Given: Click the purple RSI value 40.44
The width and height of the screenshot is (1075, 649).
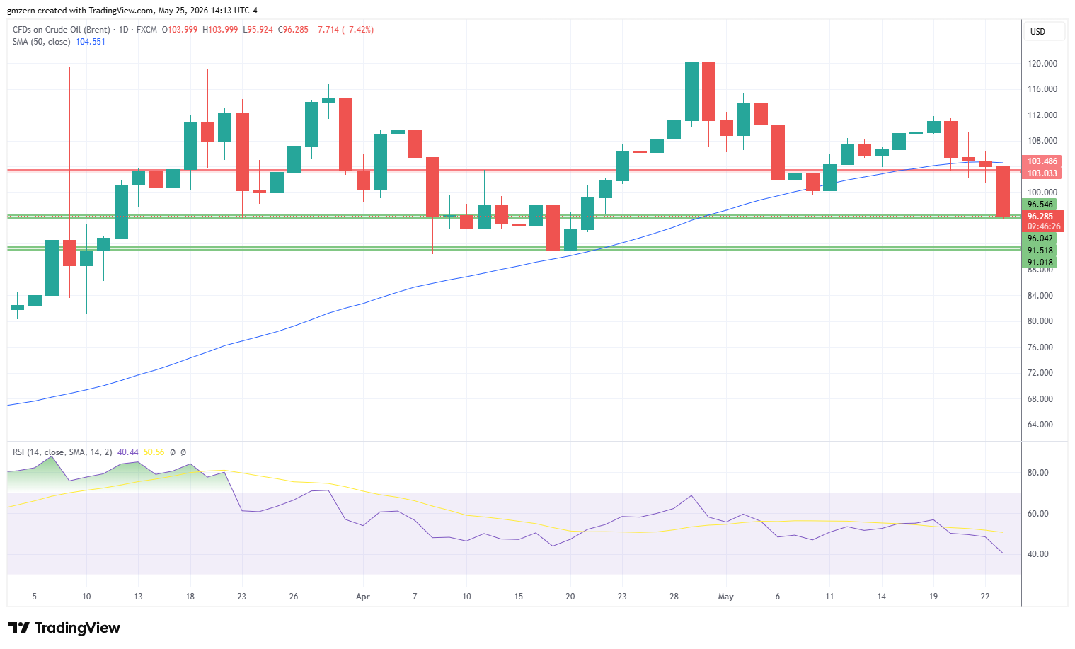Looking at the screenshot, I should pyautogui.click(x=127, y=452).
